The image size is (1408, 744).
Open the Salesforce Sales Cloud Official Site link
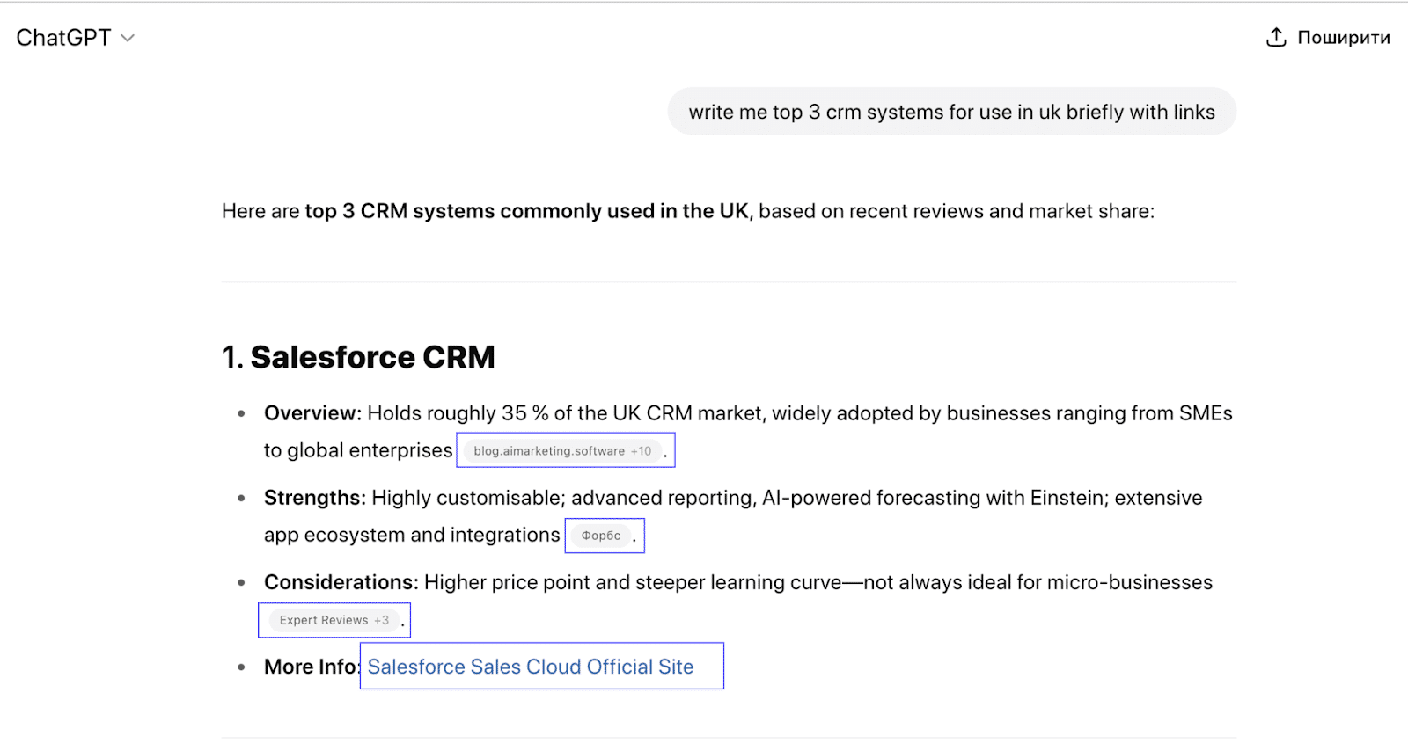531,667
